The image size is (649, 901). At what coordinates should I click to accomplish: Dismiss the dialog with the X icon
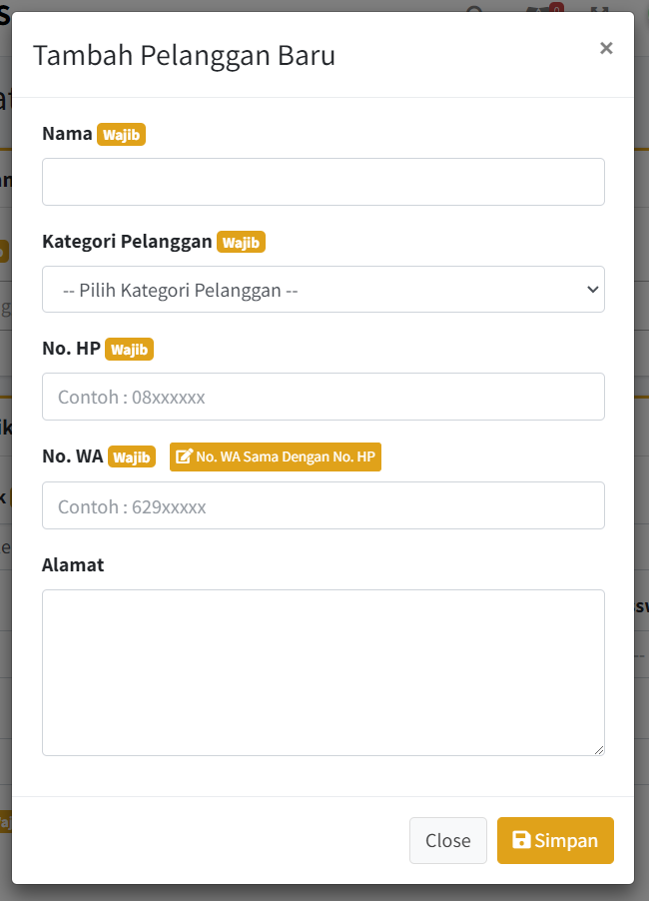tap(606, 48)
